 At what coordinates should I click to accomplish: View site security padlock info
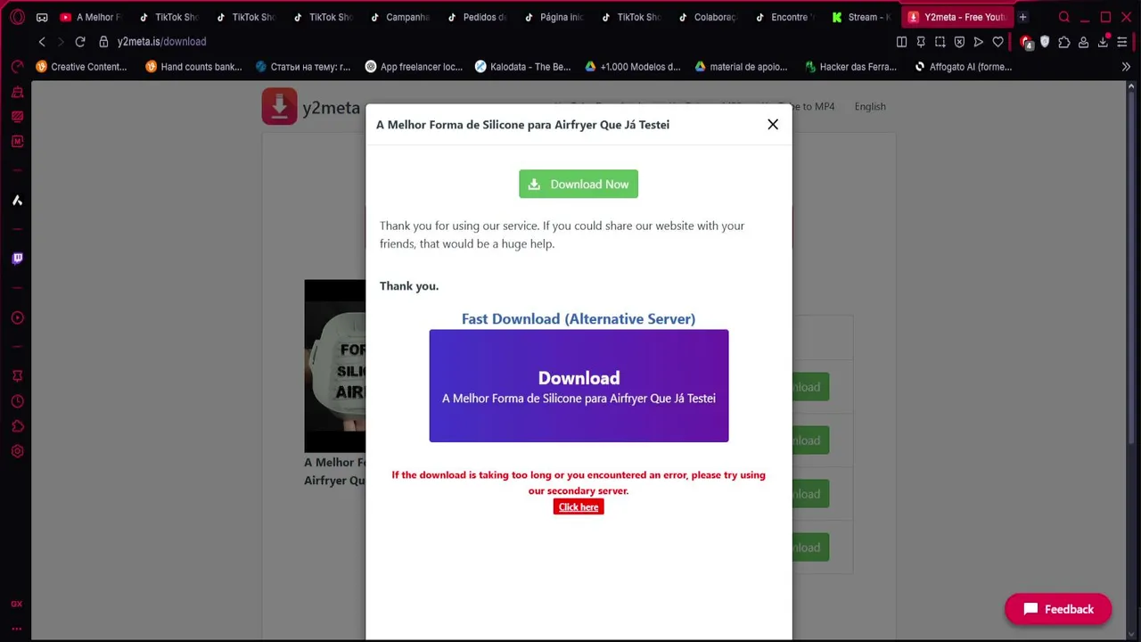click(103, 42)
